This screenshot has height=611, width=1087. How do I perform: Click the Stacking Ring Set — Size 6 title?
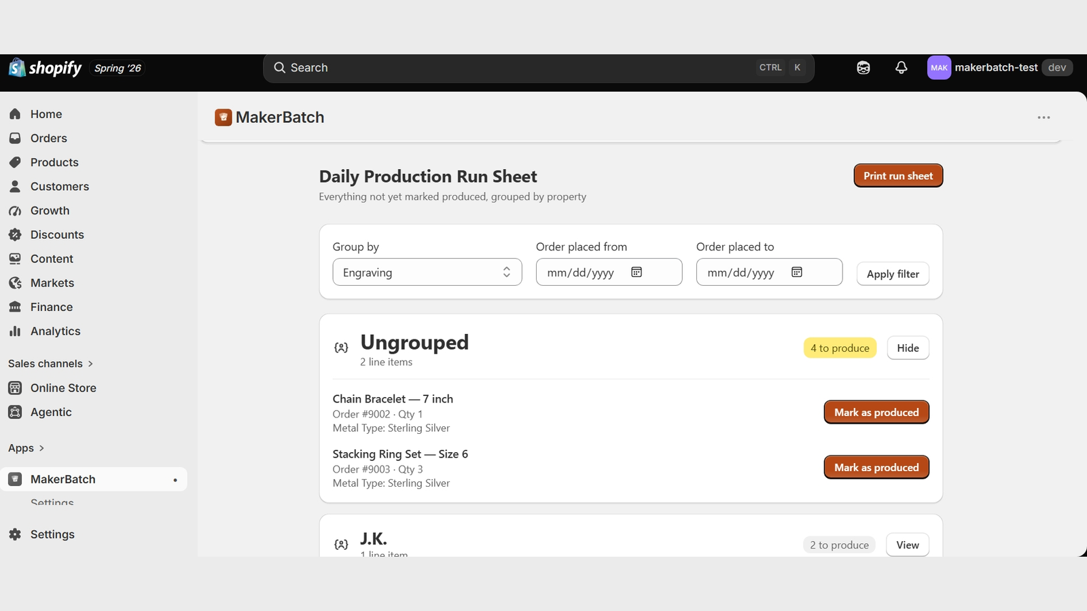pyautogui.click(x=400, y=454)
